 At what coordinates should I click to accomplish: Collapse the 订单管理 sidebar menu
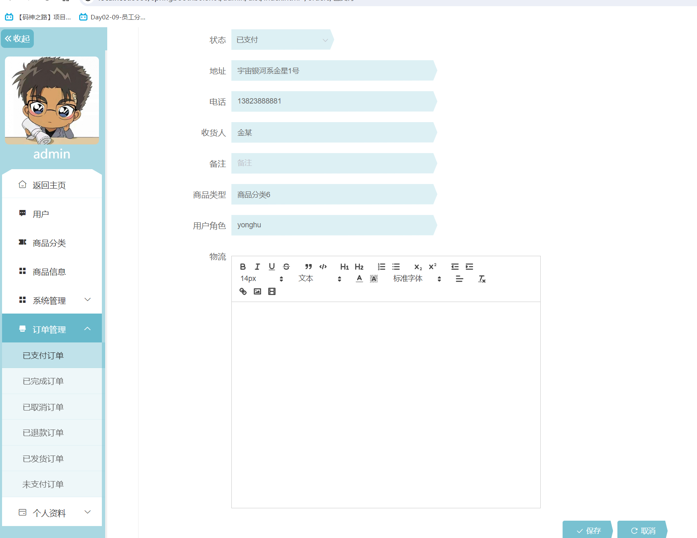point(52,328)
